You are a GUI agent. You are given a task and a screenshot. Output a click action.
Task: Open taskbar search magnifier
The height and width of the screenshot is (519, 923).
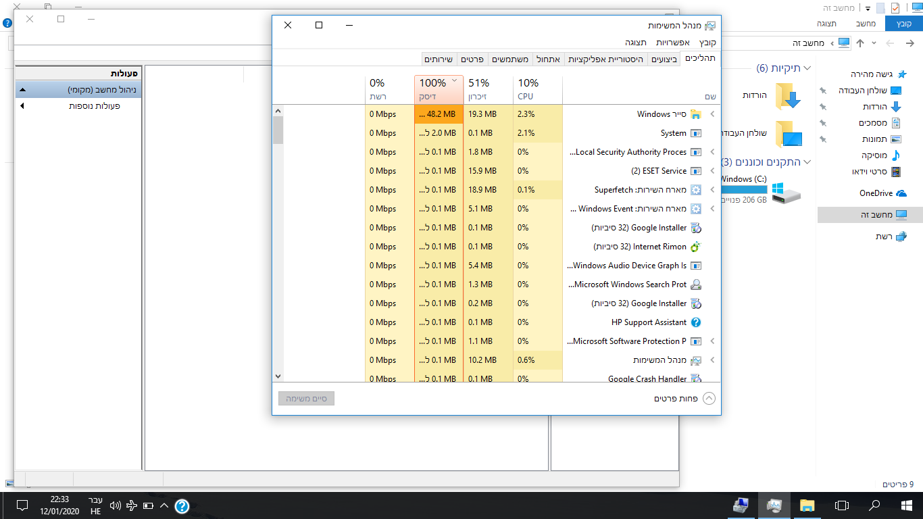tap(874, 505)
